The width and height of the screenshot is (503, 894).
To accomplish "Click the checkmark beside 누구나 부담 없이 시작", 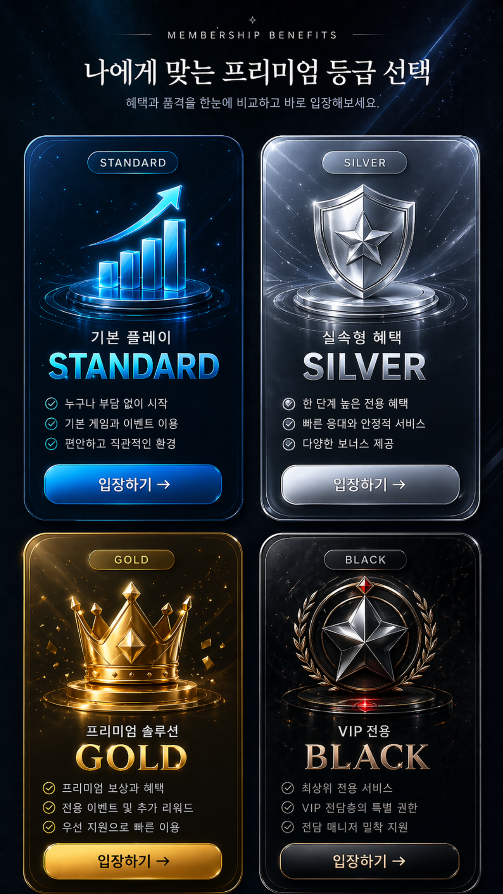I will (52, 403).
